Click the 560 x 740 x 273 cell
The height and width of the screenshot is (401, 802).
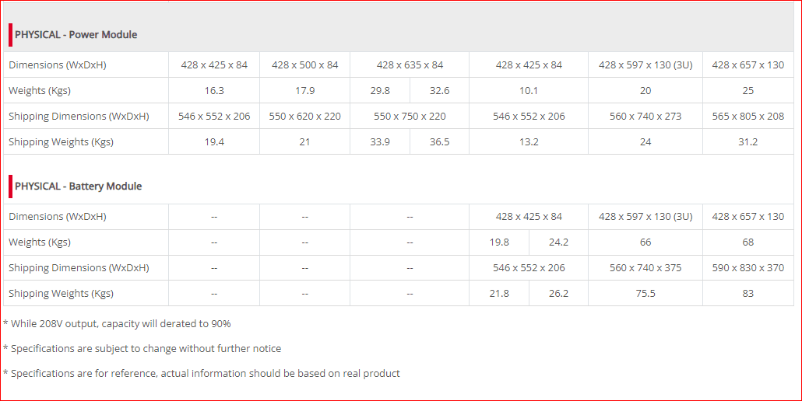pos(645,117)
